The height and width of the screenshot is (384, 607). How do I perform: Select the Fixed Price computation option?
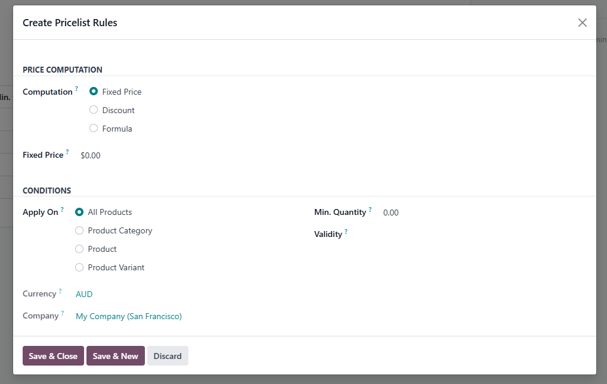click(x=94, y=92)
